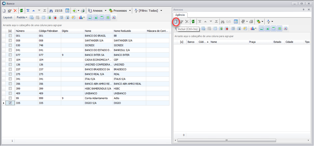Screen dimensions: 314x146
Task: Refresh the Agência list in Anexos panel
Action: coord(193,22)
